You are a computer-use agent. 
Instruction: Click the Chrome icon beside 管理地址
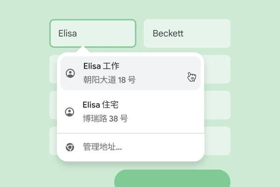point(70,147)
